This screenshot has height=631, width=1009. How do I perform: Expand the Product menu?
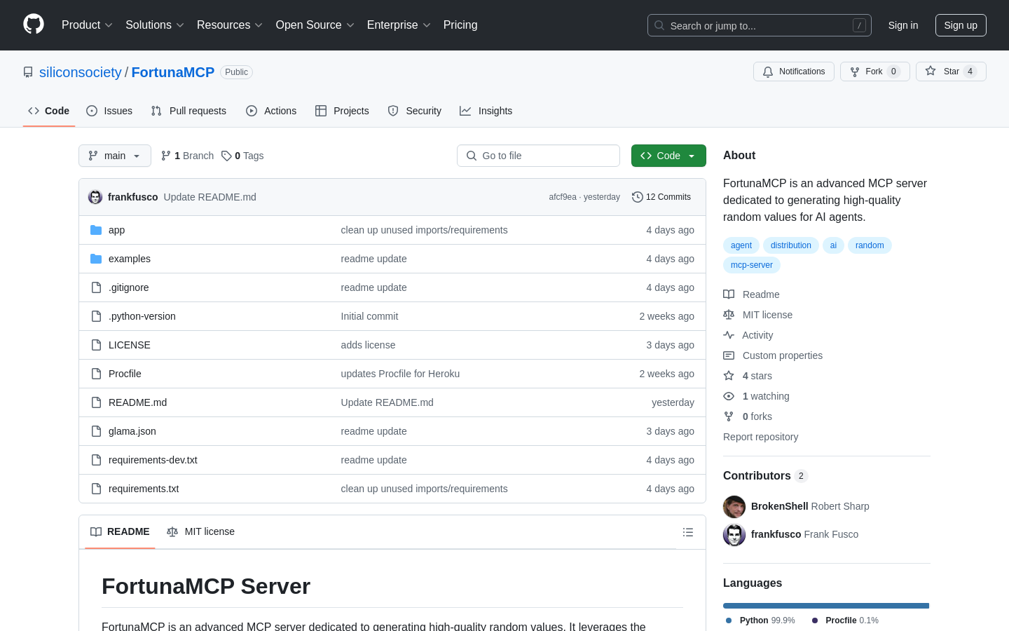87,25
